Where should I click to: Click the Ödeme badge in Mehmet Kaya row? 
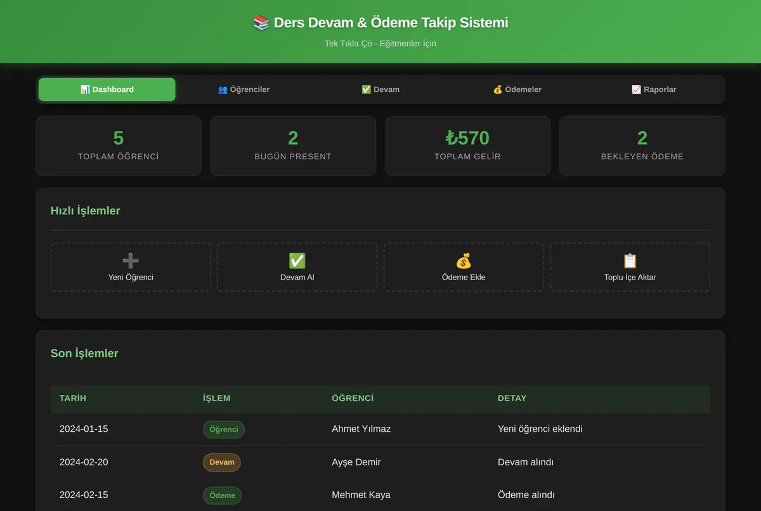[x=223, y=495]
